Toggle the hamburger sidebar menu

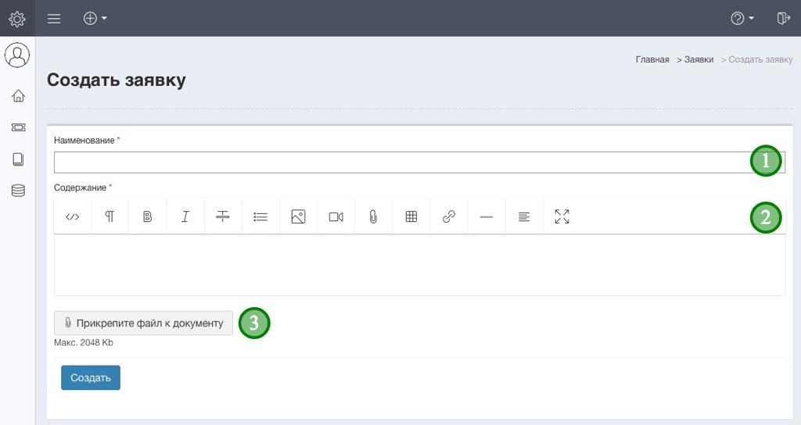pos(54,18)
